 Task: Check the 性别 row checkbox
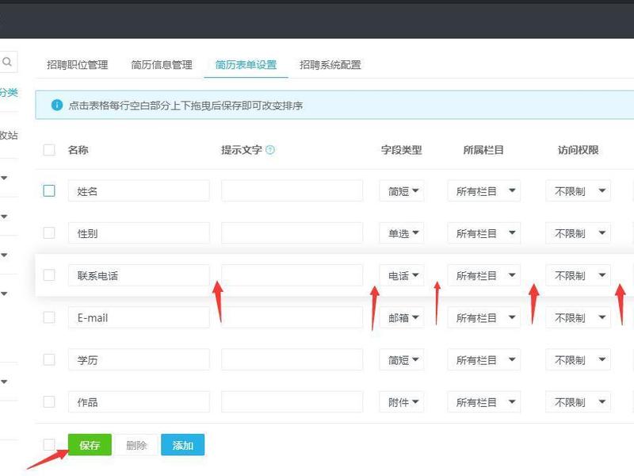[x=49, y=232]
